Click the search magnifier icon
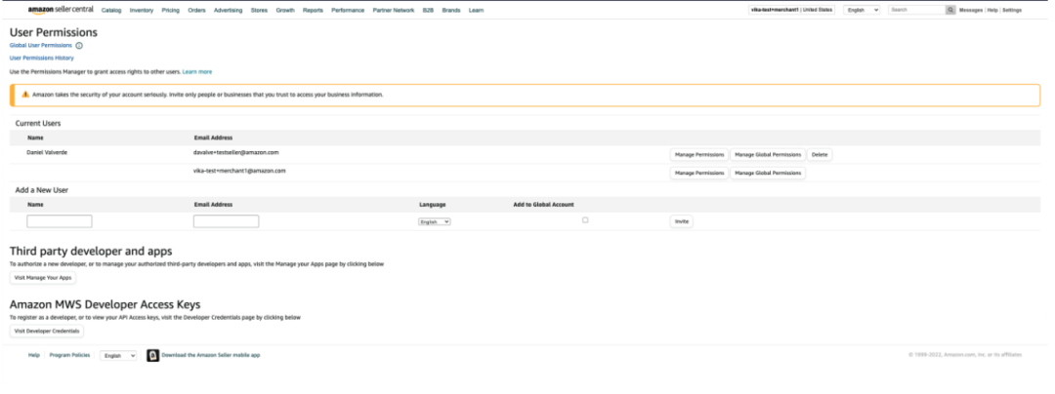This screenshot has height=394, width=1055. click(x=950, y=10)
